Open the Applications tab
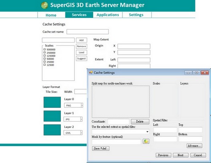Viewport: 211px width, 163px height. point(108,15)
